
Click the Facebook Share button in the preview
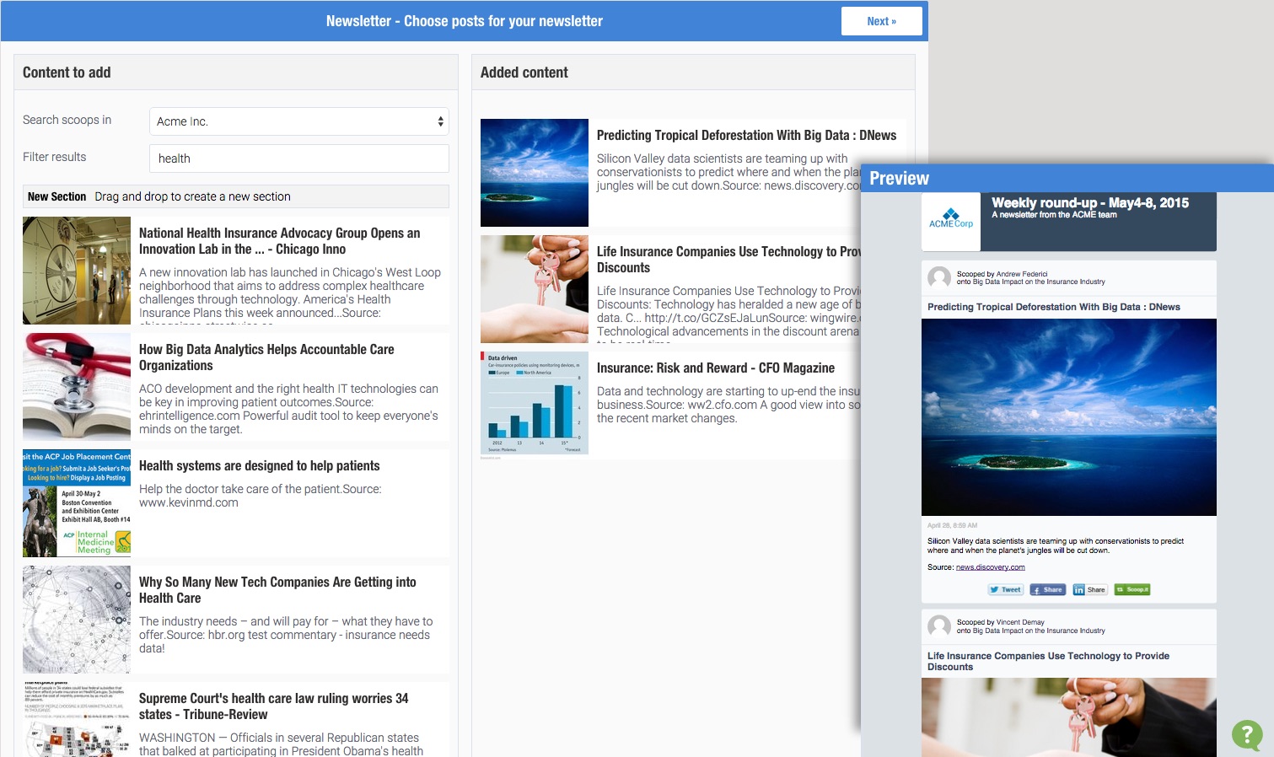pos(1048,590)
